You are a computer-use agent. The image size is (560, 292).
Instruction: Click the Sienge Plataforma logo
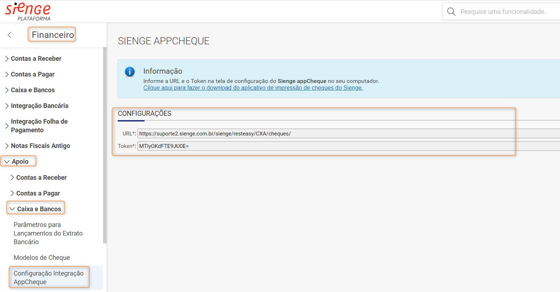tap(28, 11)
